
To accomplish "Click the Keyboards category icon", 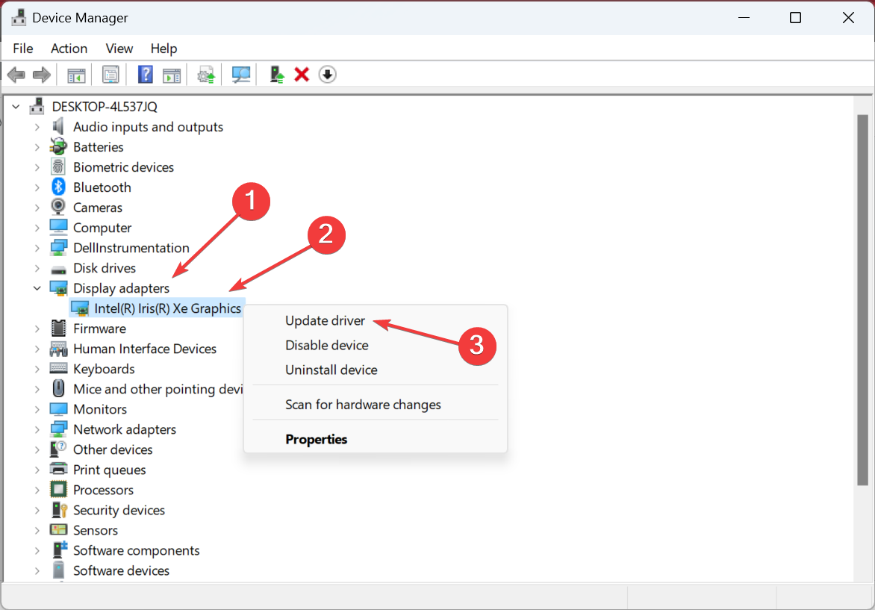I will tap(58, 368).
